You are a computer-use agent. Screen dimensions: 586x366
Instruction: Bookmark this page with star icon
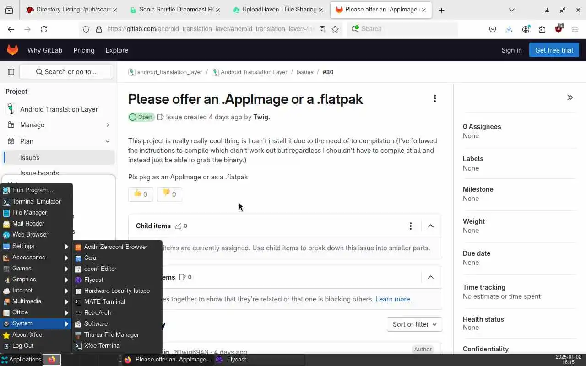(x=335, y=29)
